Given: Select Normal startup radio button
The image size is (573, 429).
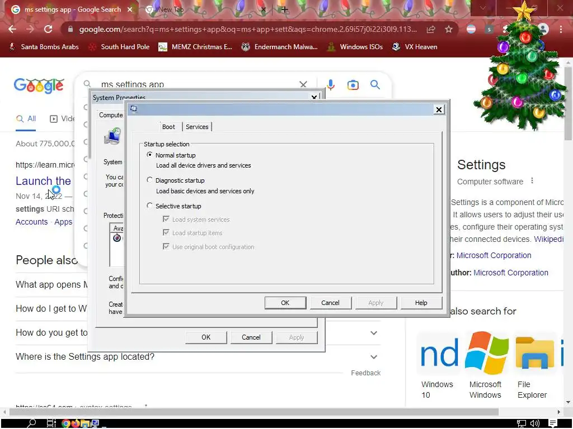Looking at the screenshot, I should [x=149, y=155].
